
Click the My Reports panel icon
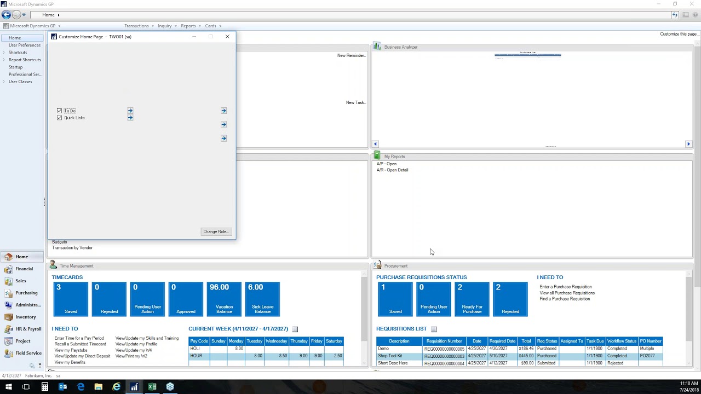click(x=377, y=156)
